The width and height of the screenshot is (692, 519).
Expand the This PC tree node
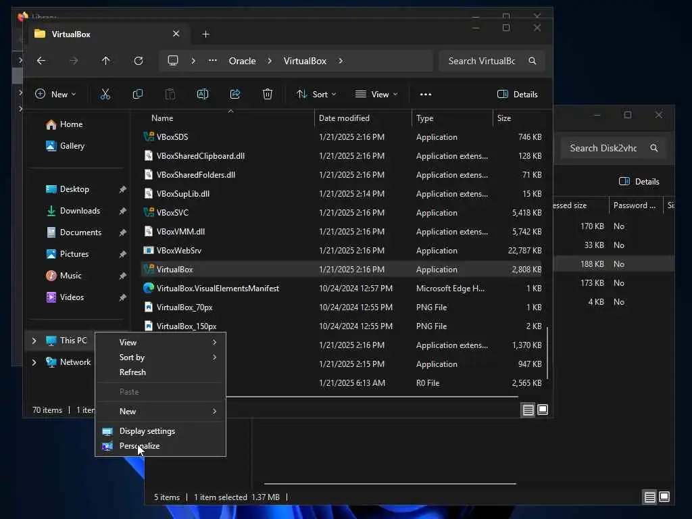coord(34,341)
